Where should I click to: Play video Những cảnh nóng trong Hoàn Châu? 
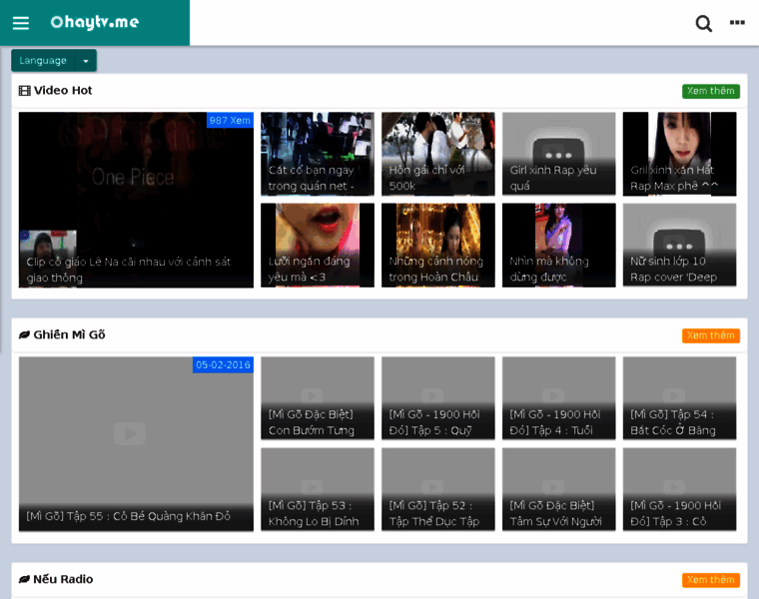[x=438, y=245]
